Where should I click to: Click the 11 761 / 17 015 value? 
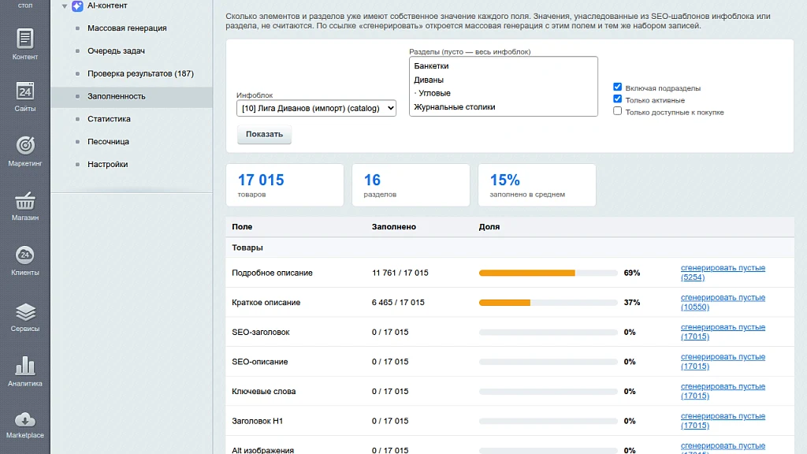(400, 273)
